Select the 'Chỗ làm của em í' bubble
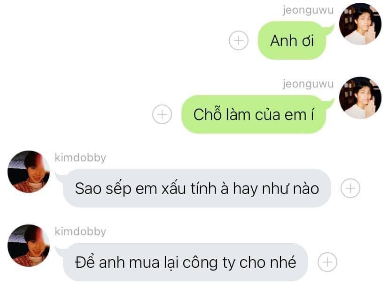389x295 pixels. point(254,114)
